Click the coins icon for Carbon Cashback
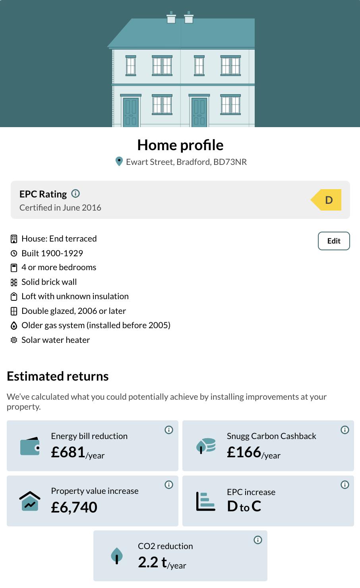This screenshot has width=360, height=588. pos(206,446)
